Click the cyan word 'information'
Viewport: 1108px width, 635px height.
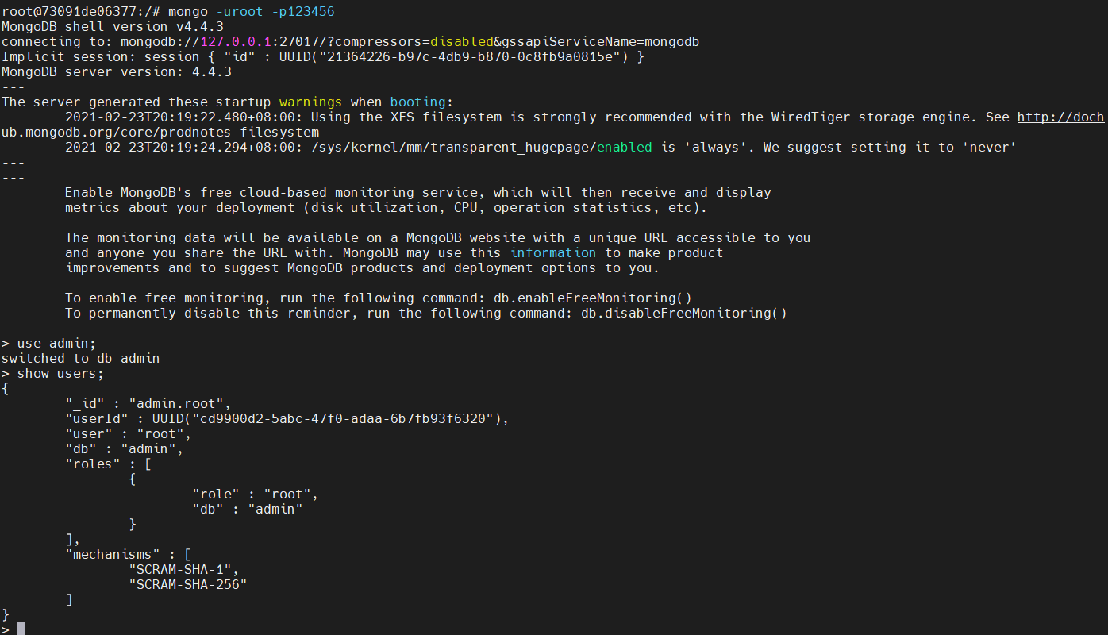coord(552,252)
